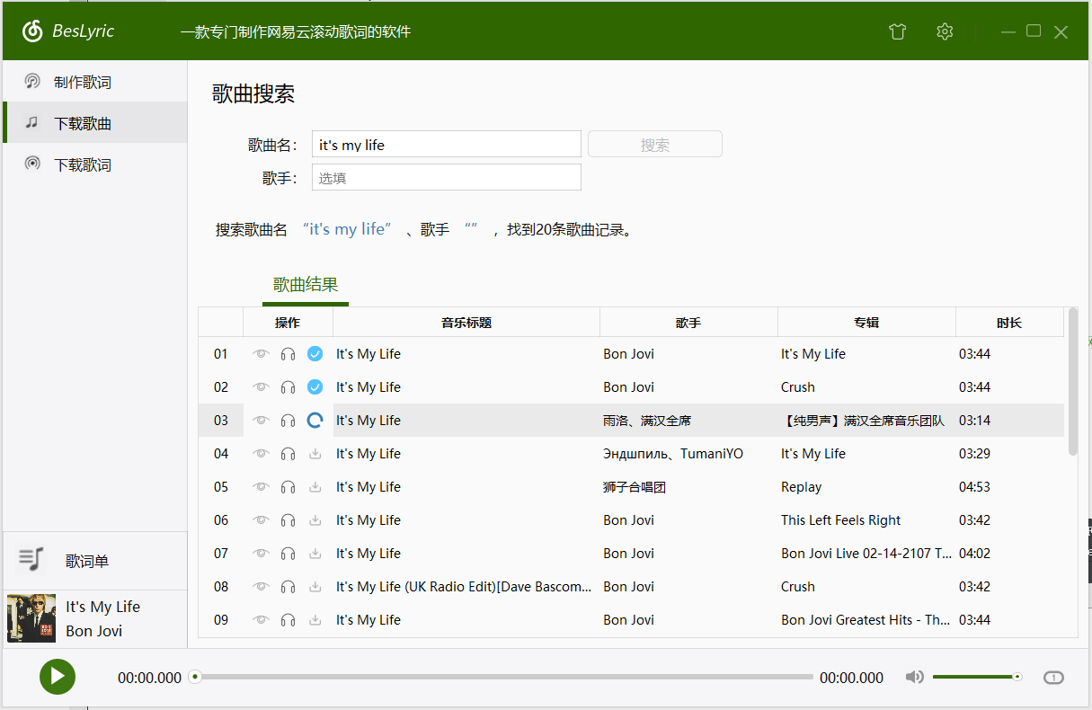Viewport: 1092px width, 710px height.
Task: Open the 制作歌词 sidebar page
Action: click(x=82, y=83)
